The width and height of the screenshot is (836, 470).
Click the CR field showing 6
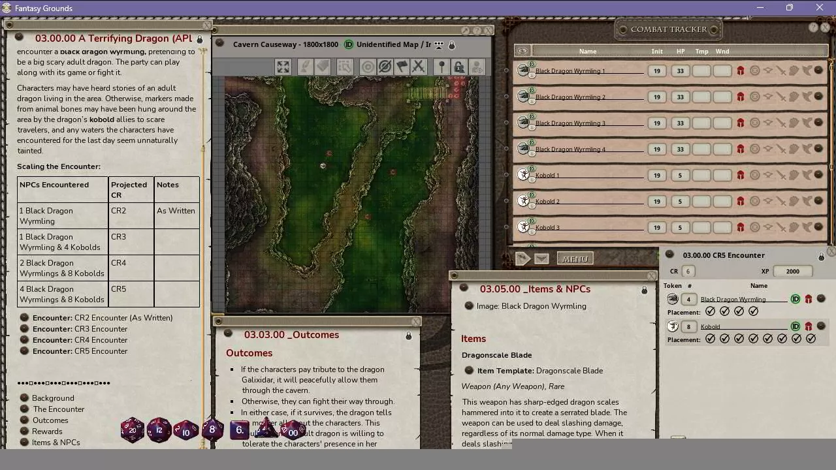pyautogui.click(x=687, y=272)
